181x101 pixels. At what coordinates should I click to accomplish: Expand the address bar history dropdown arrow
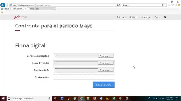(x=115, y=5)
